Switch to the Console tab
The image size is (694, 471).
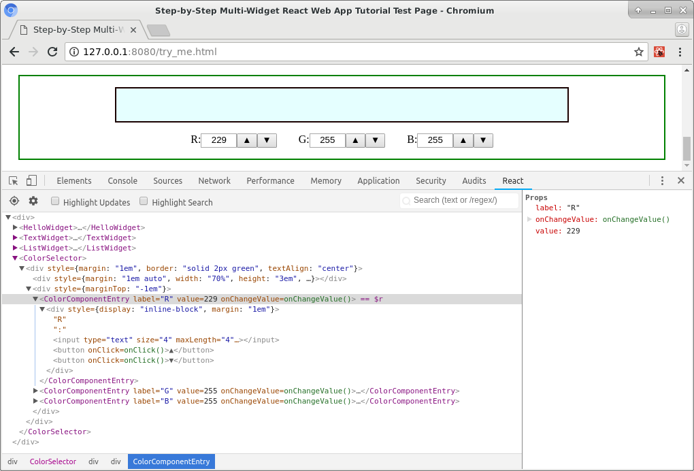tap(122, 180)
